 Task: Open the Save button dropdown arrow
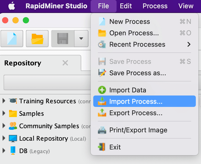(x=81, y=38)
